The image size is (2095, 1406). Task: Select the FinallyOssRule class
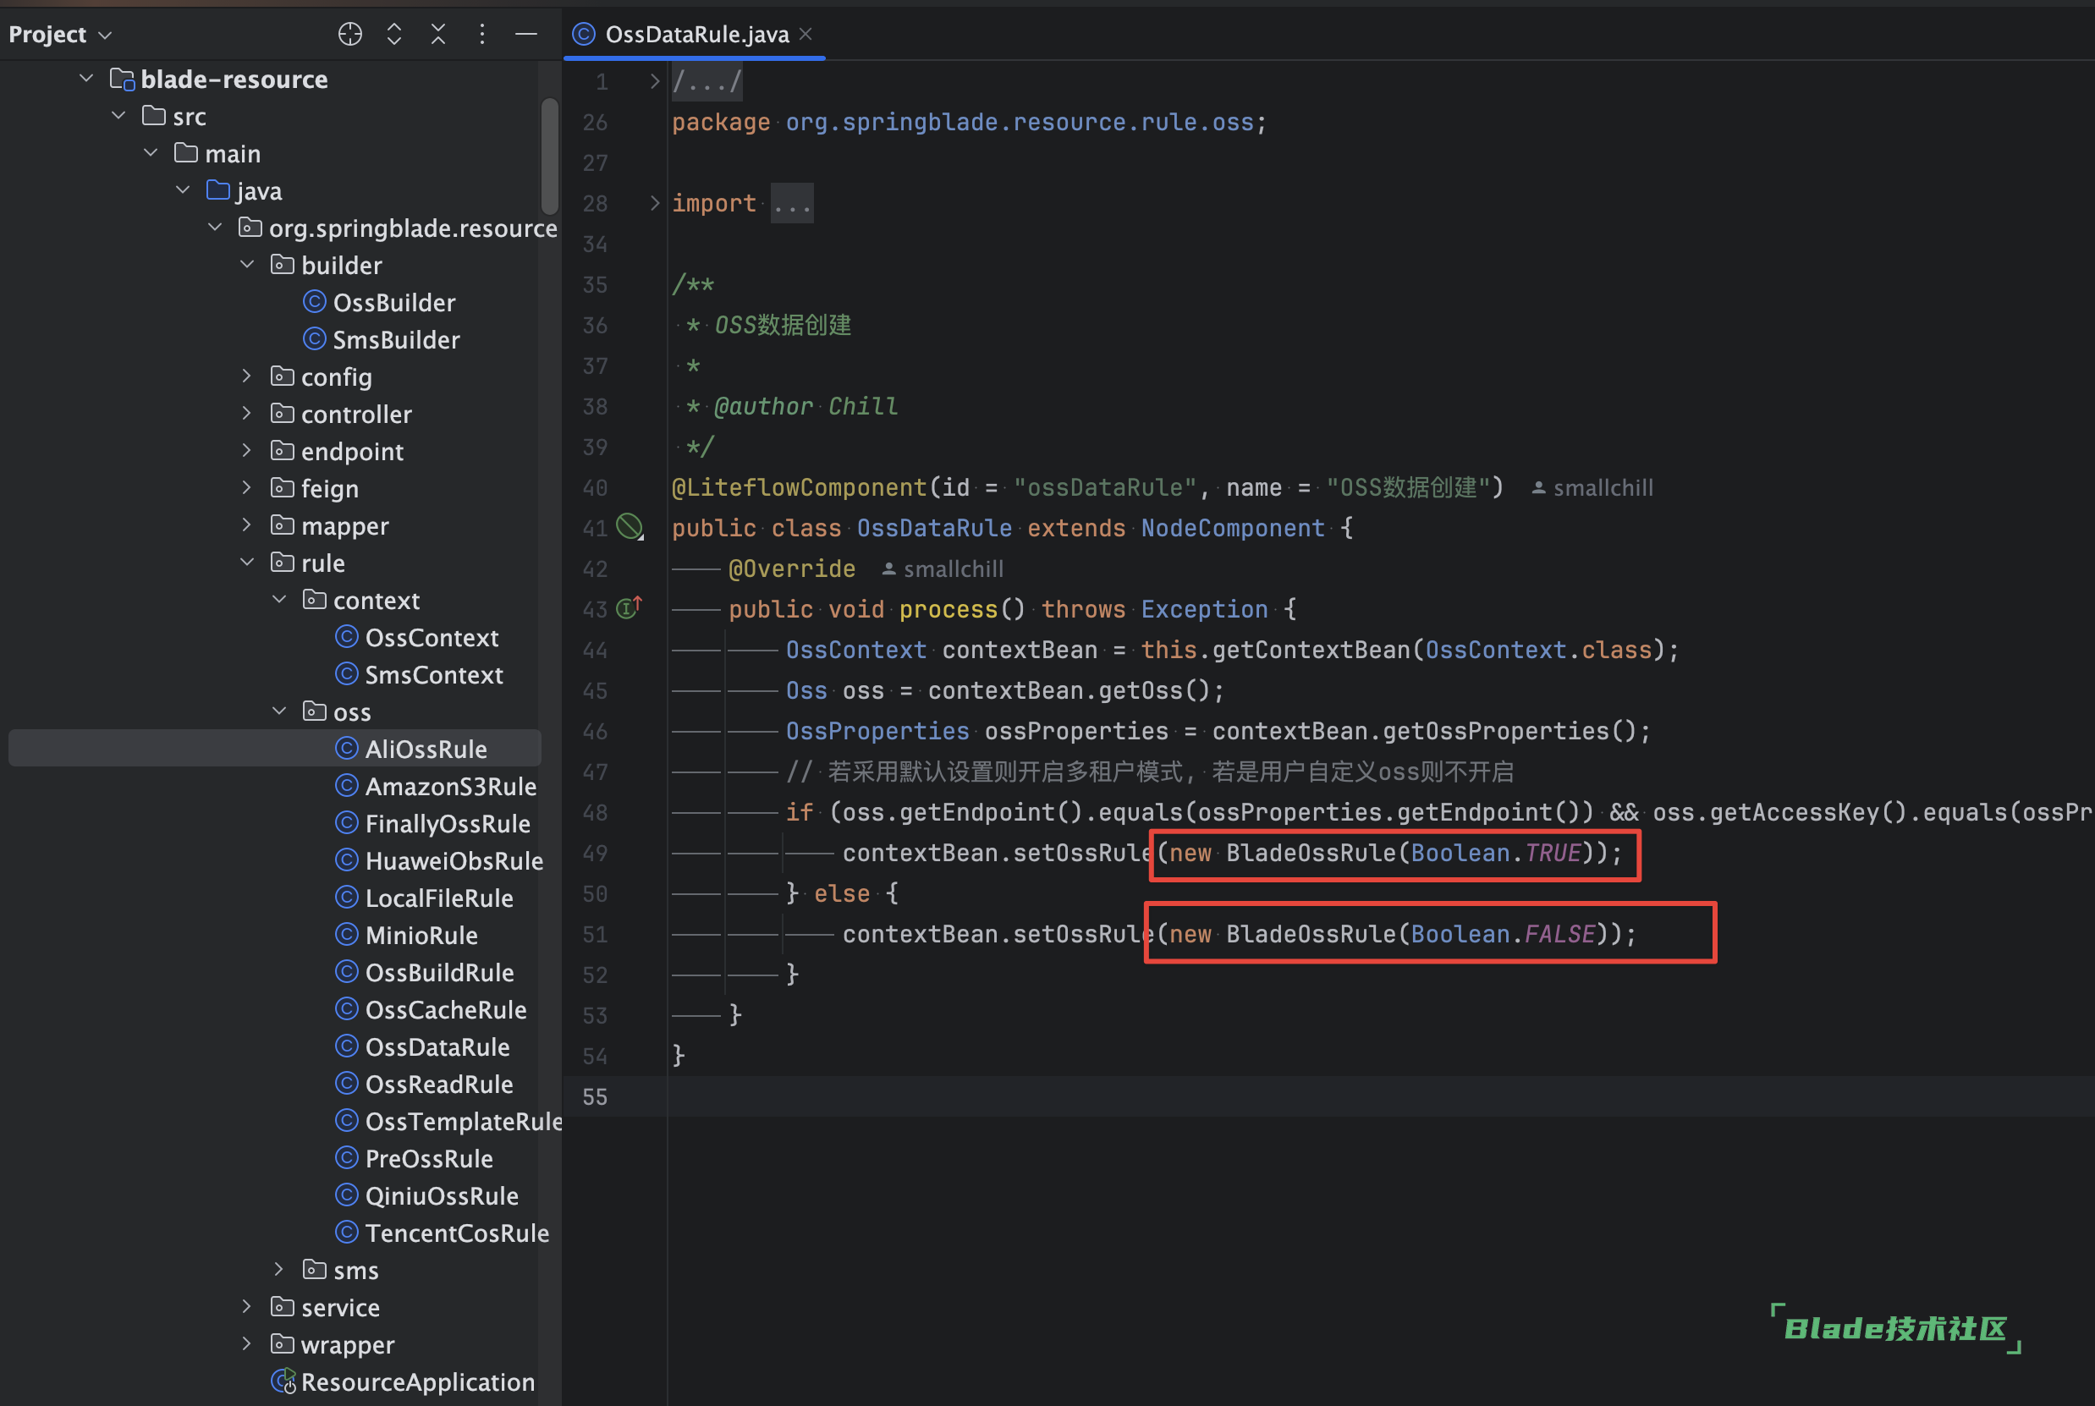448,823
